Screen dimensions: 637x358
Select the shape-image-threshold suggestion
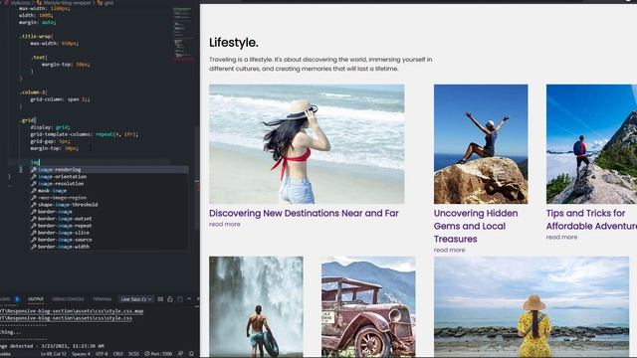coord(108,205)
